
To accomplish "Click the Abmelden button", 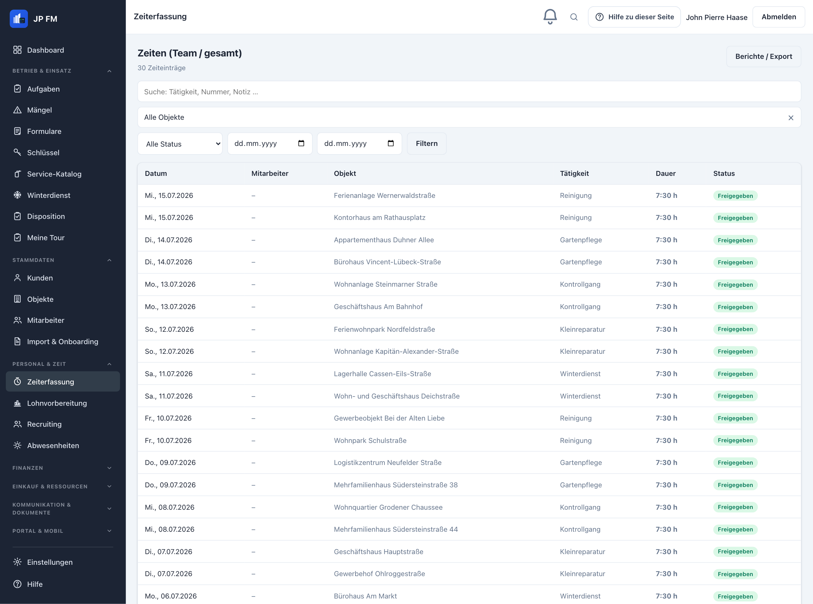I will 779,17.
